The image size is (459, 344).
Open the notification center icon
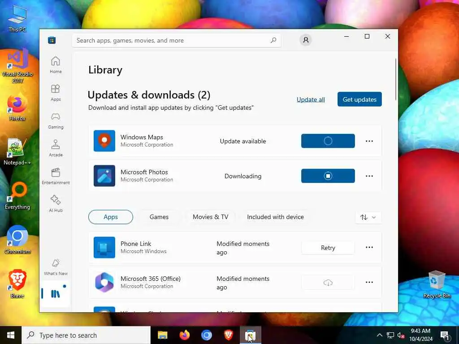[x=445, y=335]
